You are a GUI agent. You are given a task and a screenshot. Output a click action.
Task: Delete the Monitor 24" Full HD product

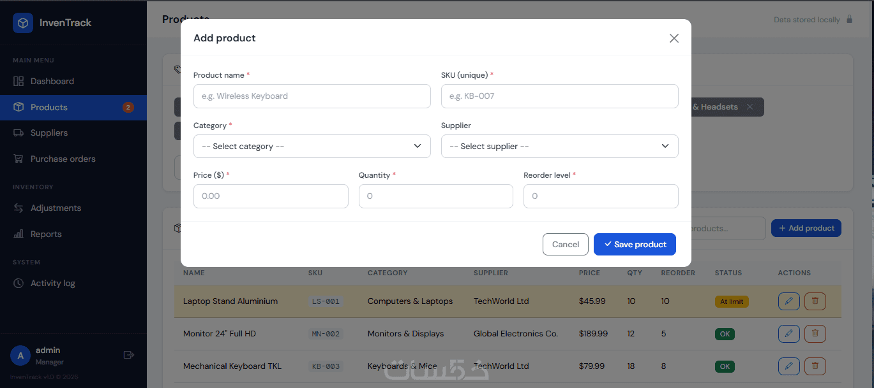[x=815, y=334]
